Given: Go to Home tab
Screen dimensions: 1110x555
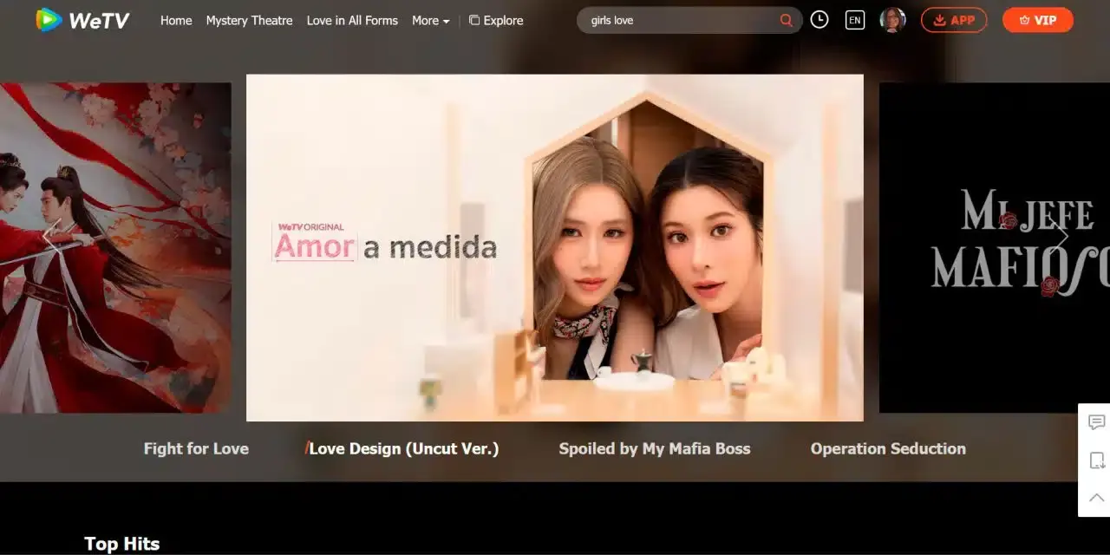Looking at the screenshot, I should tap(176, 20).
